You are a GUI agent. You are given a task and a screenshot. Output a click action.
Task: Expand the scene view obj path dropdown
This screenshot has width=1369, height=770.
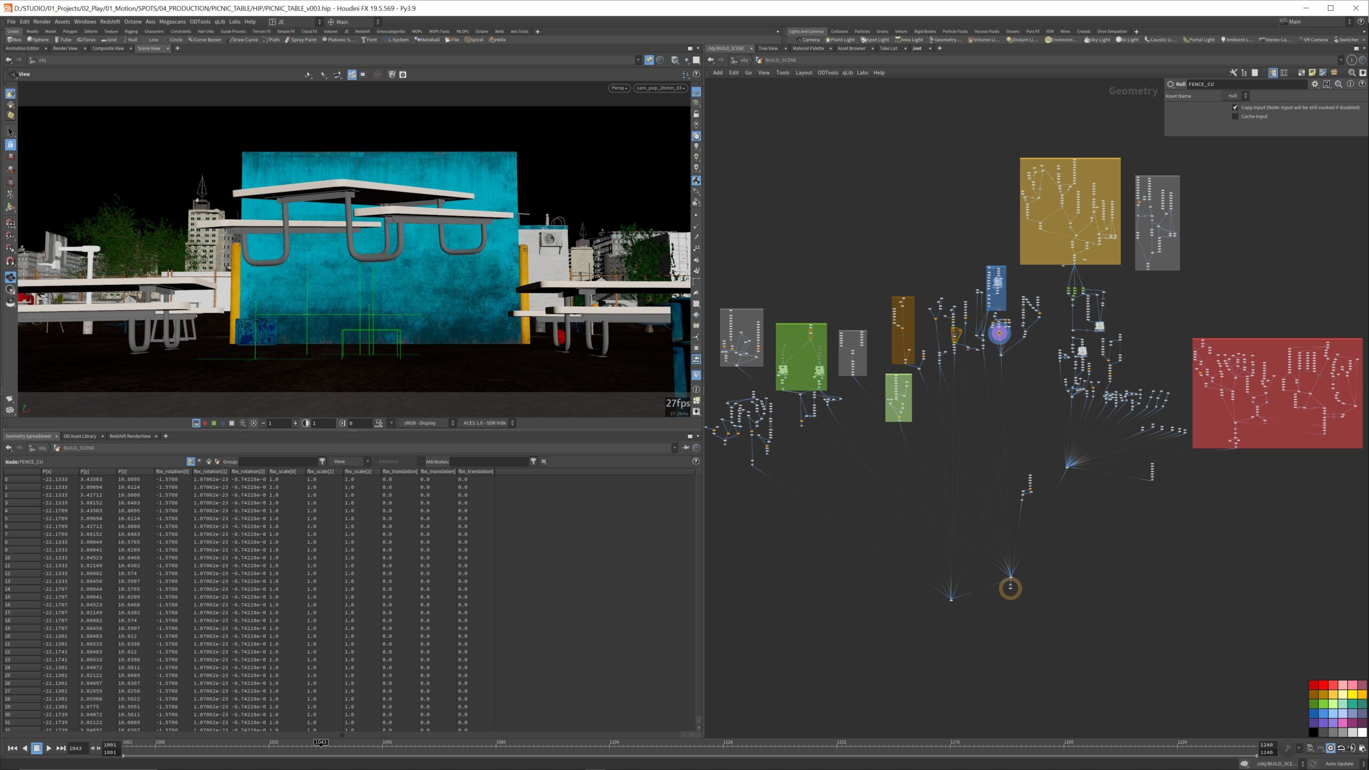coord(637,60)
